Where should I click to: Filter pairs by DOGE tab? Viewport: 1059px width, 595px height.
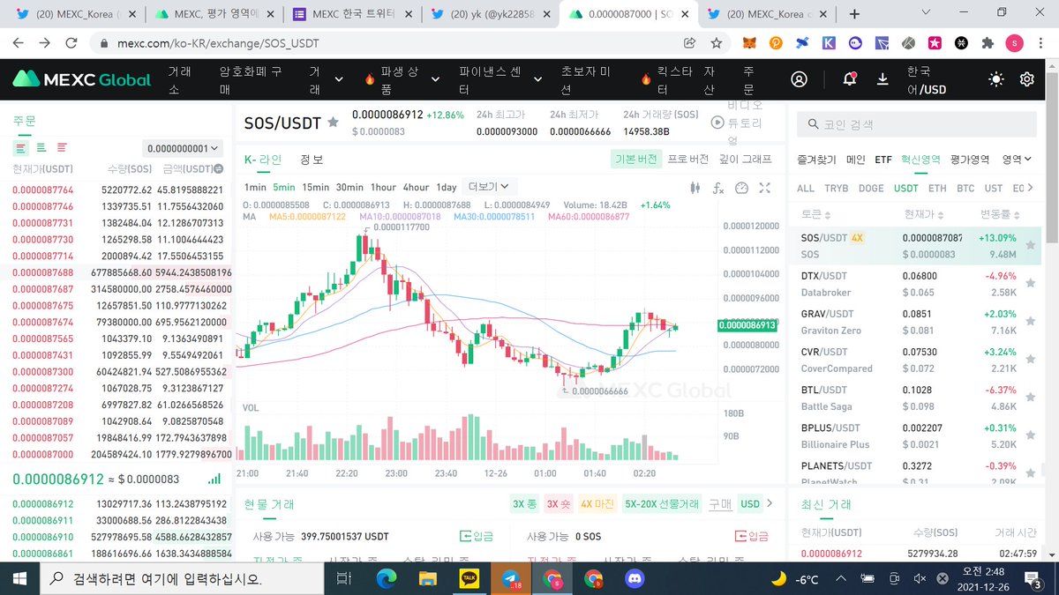(871, 188)
